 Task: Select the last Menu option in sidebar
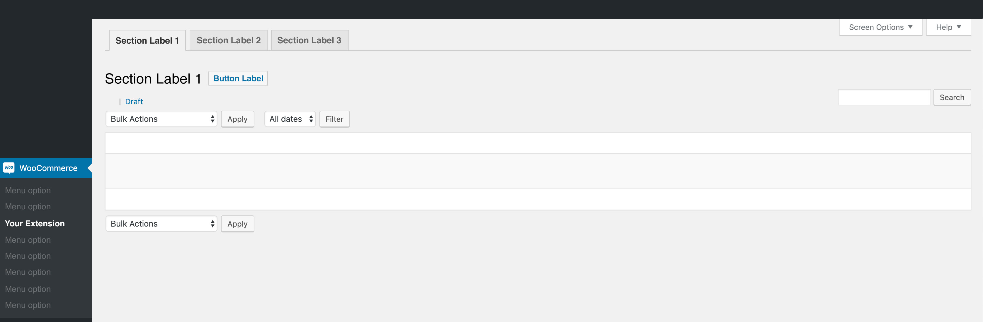28,305
